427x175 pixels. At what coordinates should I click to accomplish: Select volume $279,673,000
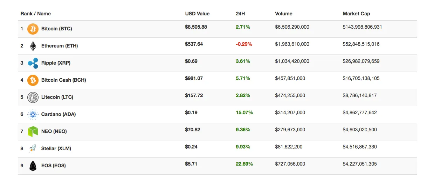(x=290, y=130)
